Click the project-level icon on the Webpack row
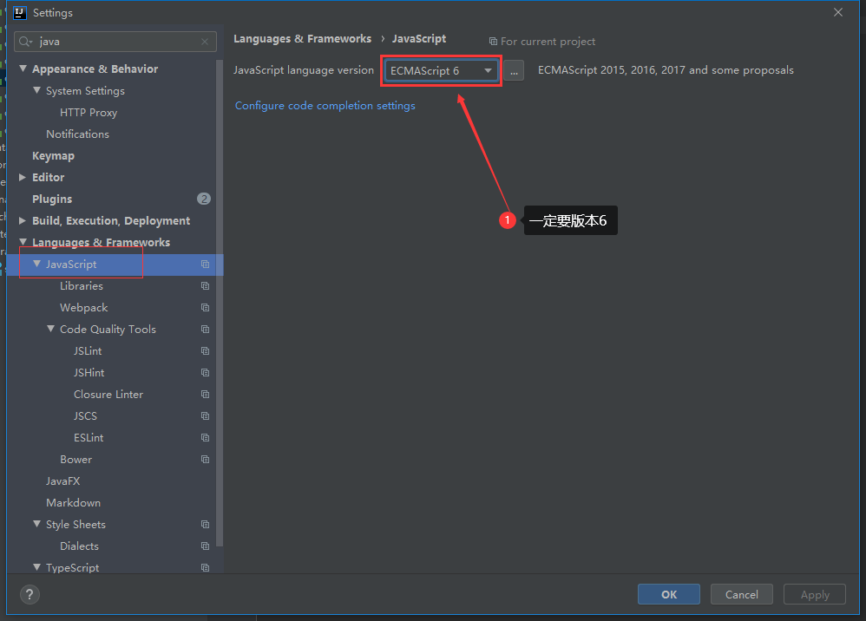The image size is (866, 621). tap(205, 307)
